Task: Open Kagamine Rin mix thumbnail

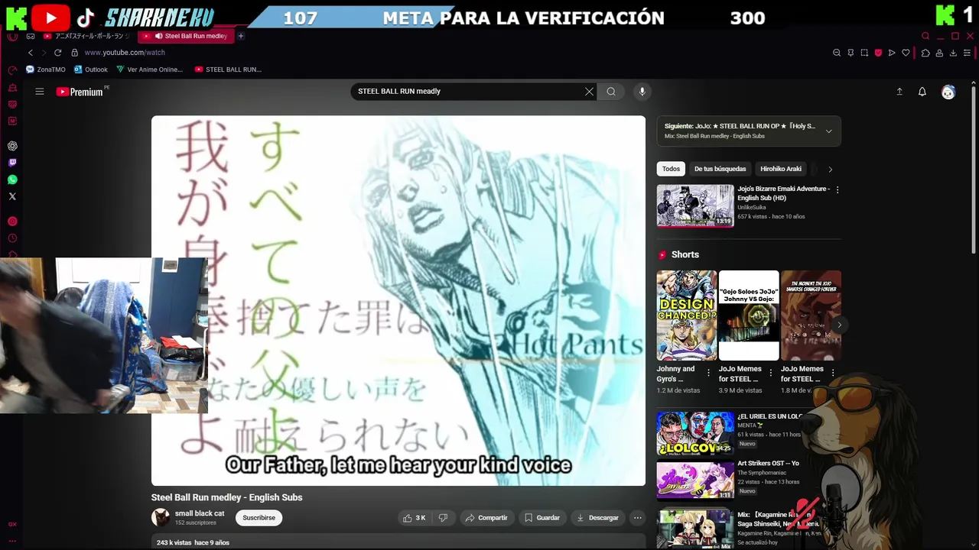Action: tap(695, 529)
